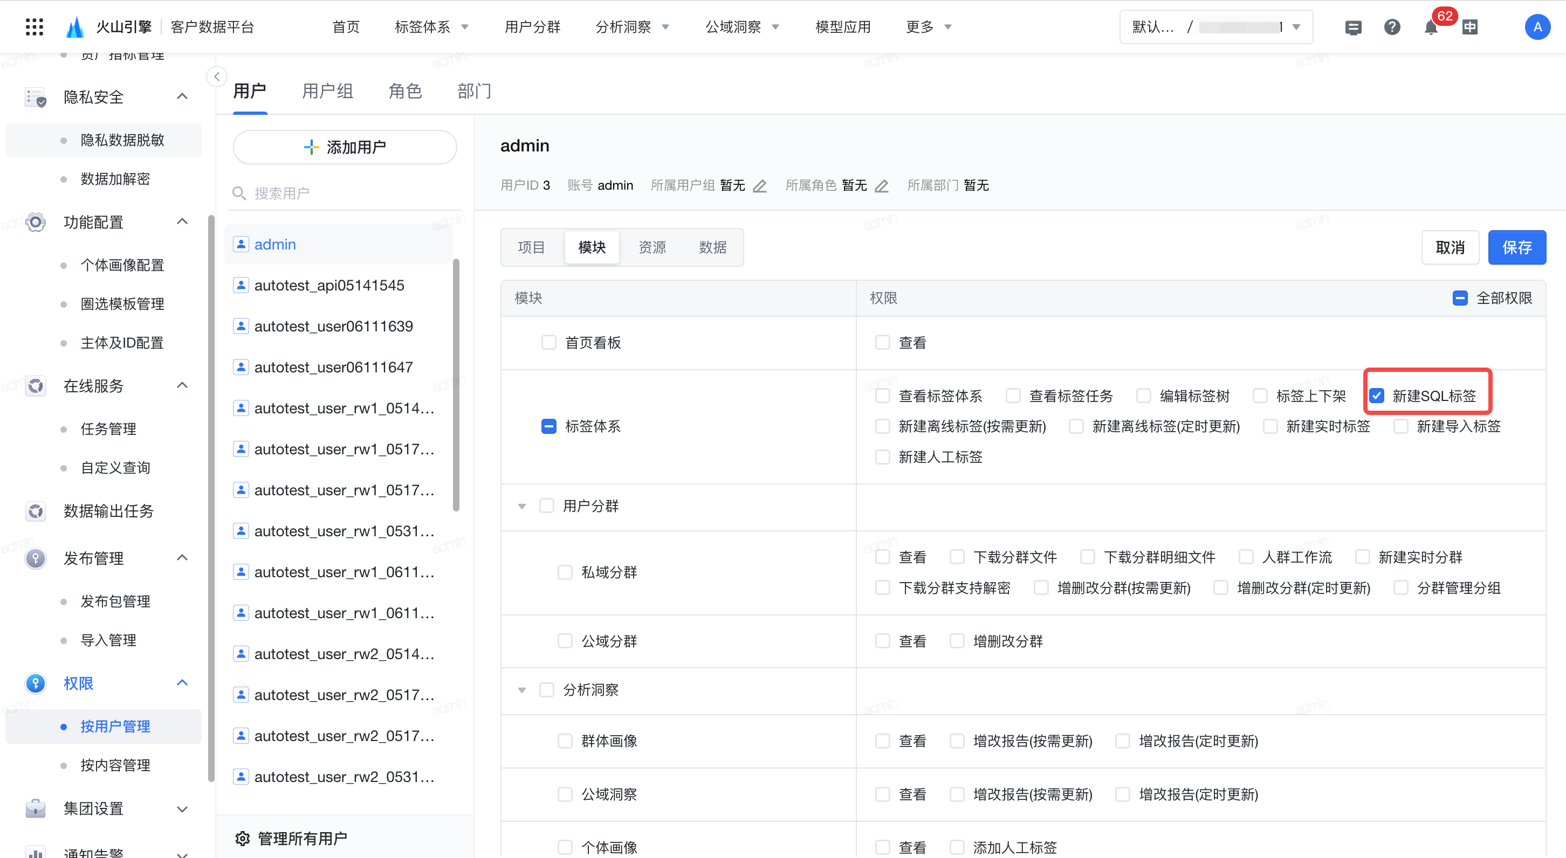The width and height of the screenshot is (1566, 858).
Task: Click the 添加用户 button
Action: click(x=345, y=147)
